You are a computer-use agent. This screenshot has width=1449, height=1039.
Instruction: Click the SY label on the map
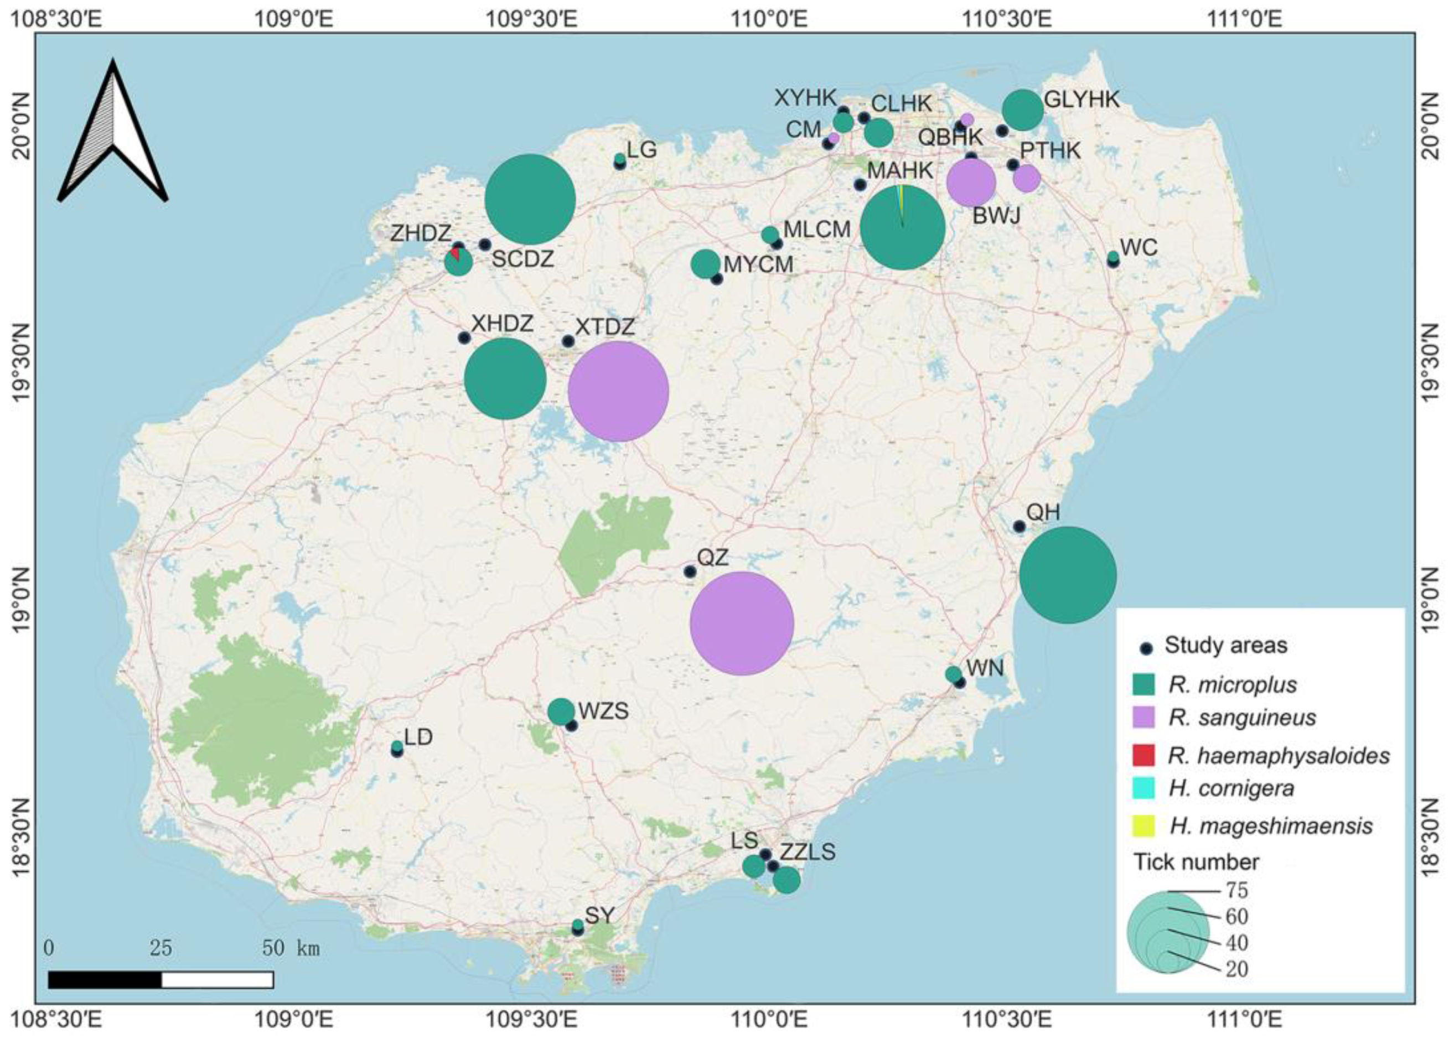[599, 916]
